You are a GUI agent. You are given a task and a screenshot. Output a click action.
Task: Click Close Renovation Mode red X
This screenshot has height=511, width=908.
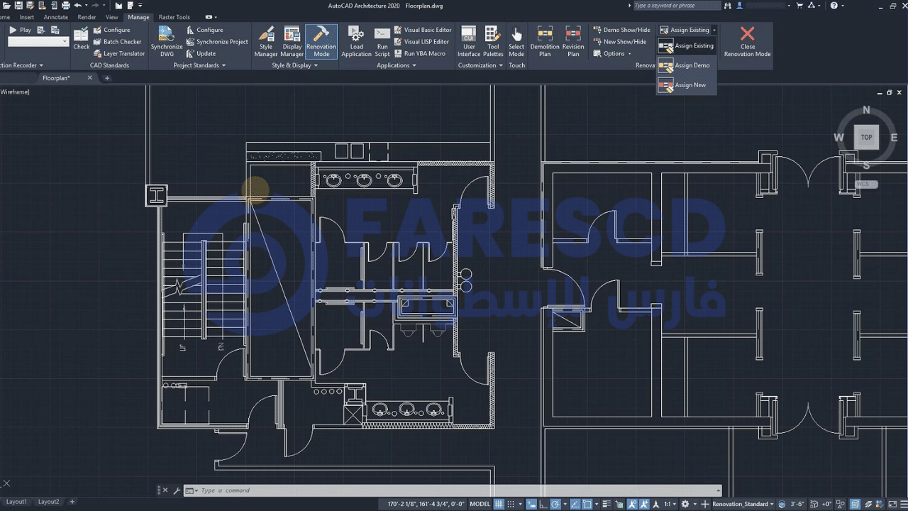point(747,33)
